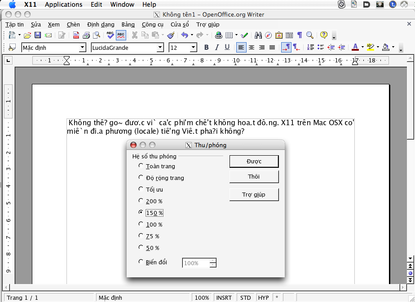This screenshot has width=415, height=302.
Task: Open the Công cụ menu
Action: pos(153,25)
